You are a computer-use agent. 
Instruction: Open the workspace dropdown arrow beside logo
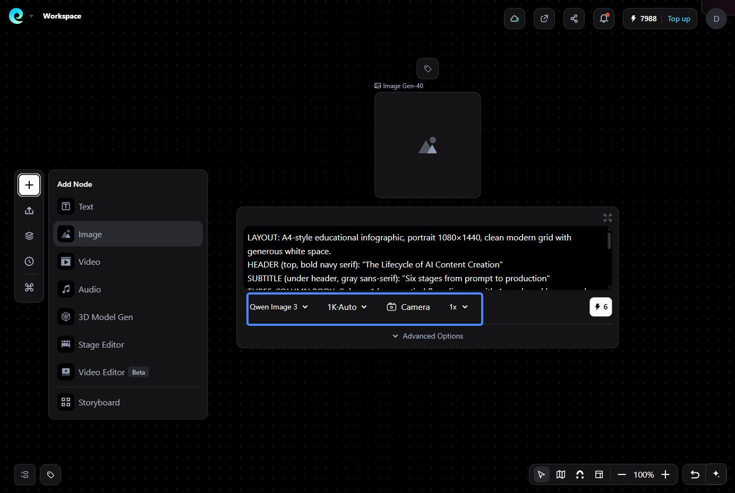click(x=31, y=16)
